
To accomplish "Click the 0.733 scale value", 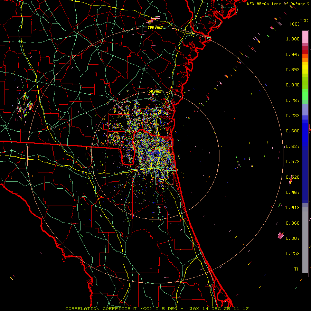I will pyautogui.click(x=293, y=116).
